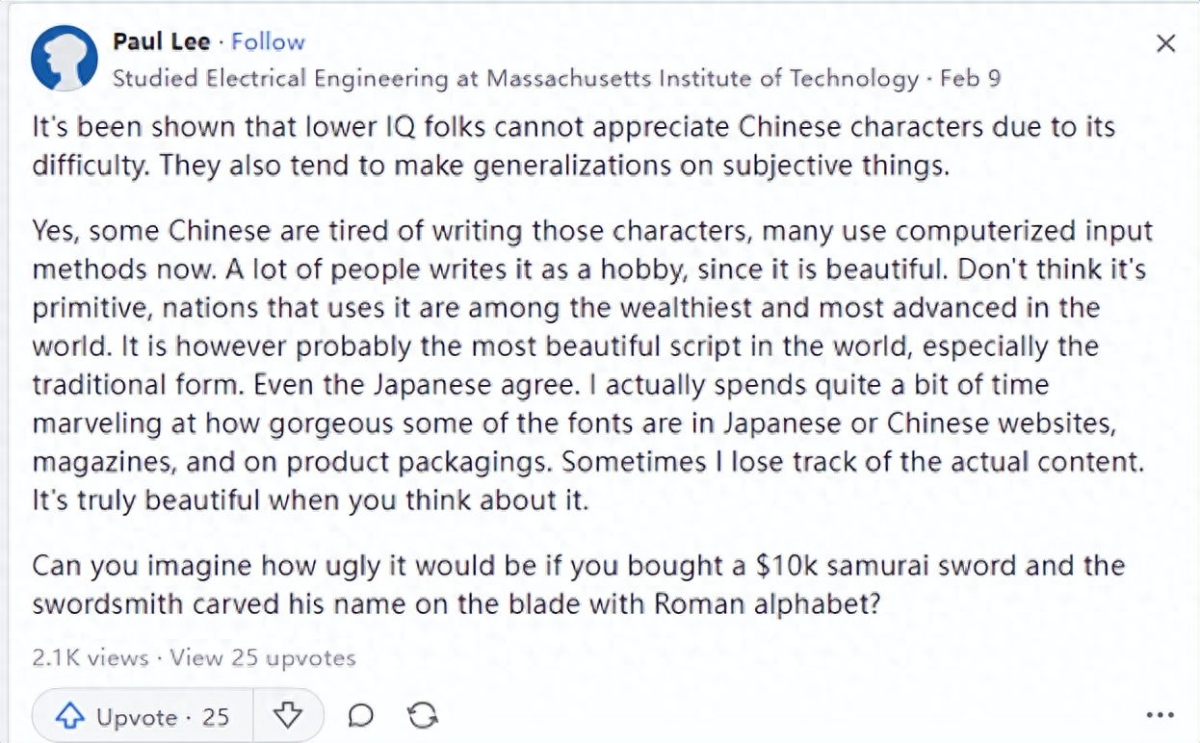Click the blue upvote arrow icon
The height and width of the screenshot is (743, 1200).
[70, 716]
